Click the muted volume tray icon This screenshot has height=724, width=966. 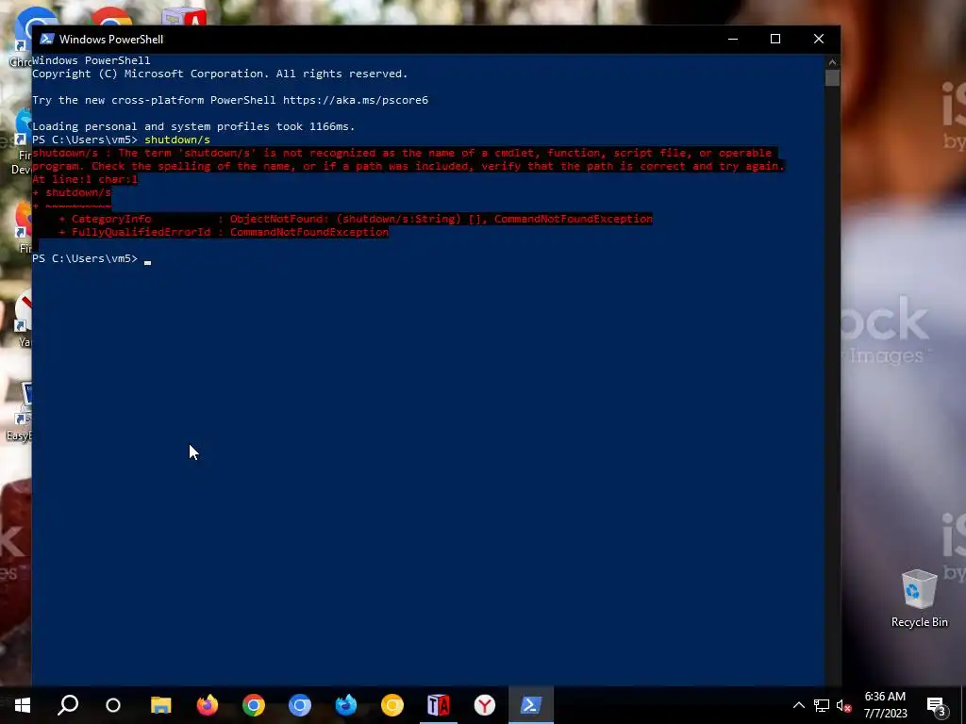843,705
